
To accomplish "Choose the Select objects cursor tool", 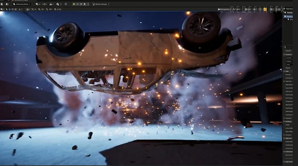I will pos(7,9).
